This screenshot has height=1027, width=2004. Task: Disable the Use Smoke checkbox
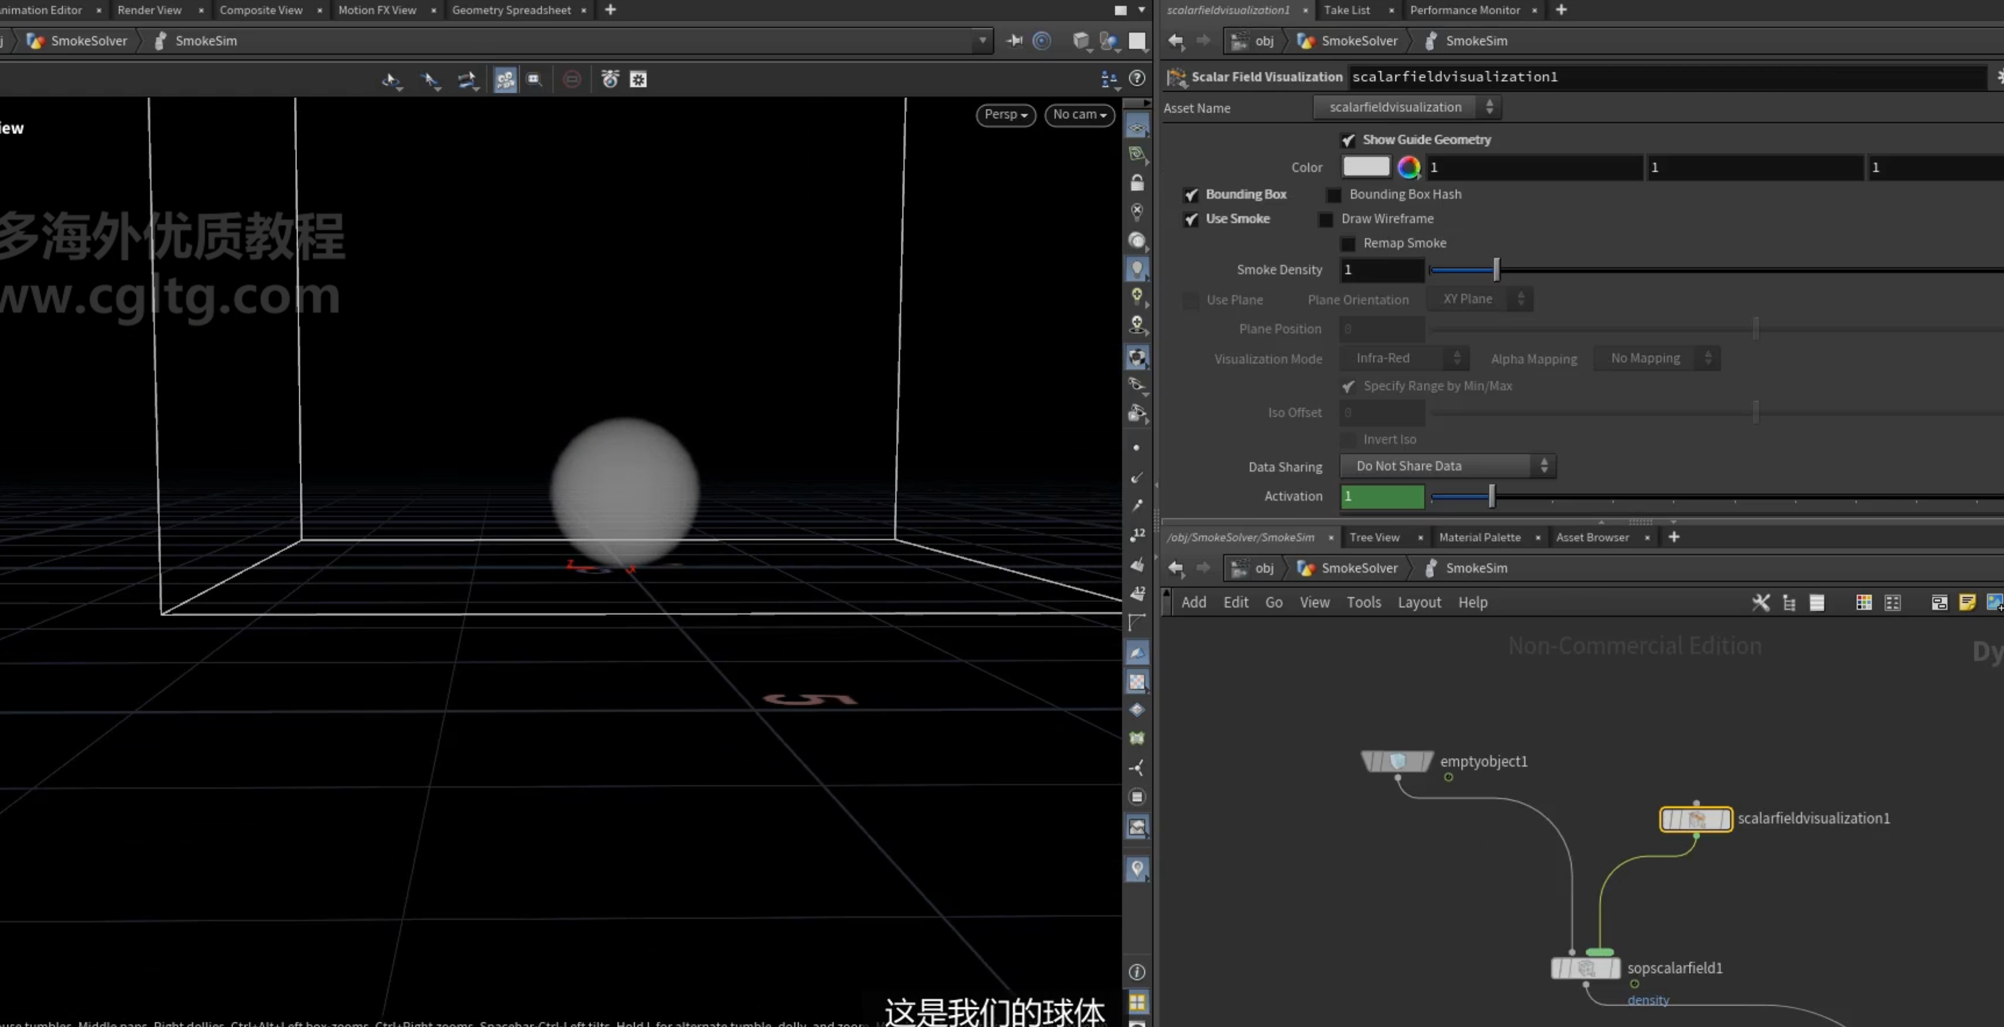click(x=1191, y=219)
